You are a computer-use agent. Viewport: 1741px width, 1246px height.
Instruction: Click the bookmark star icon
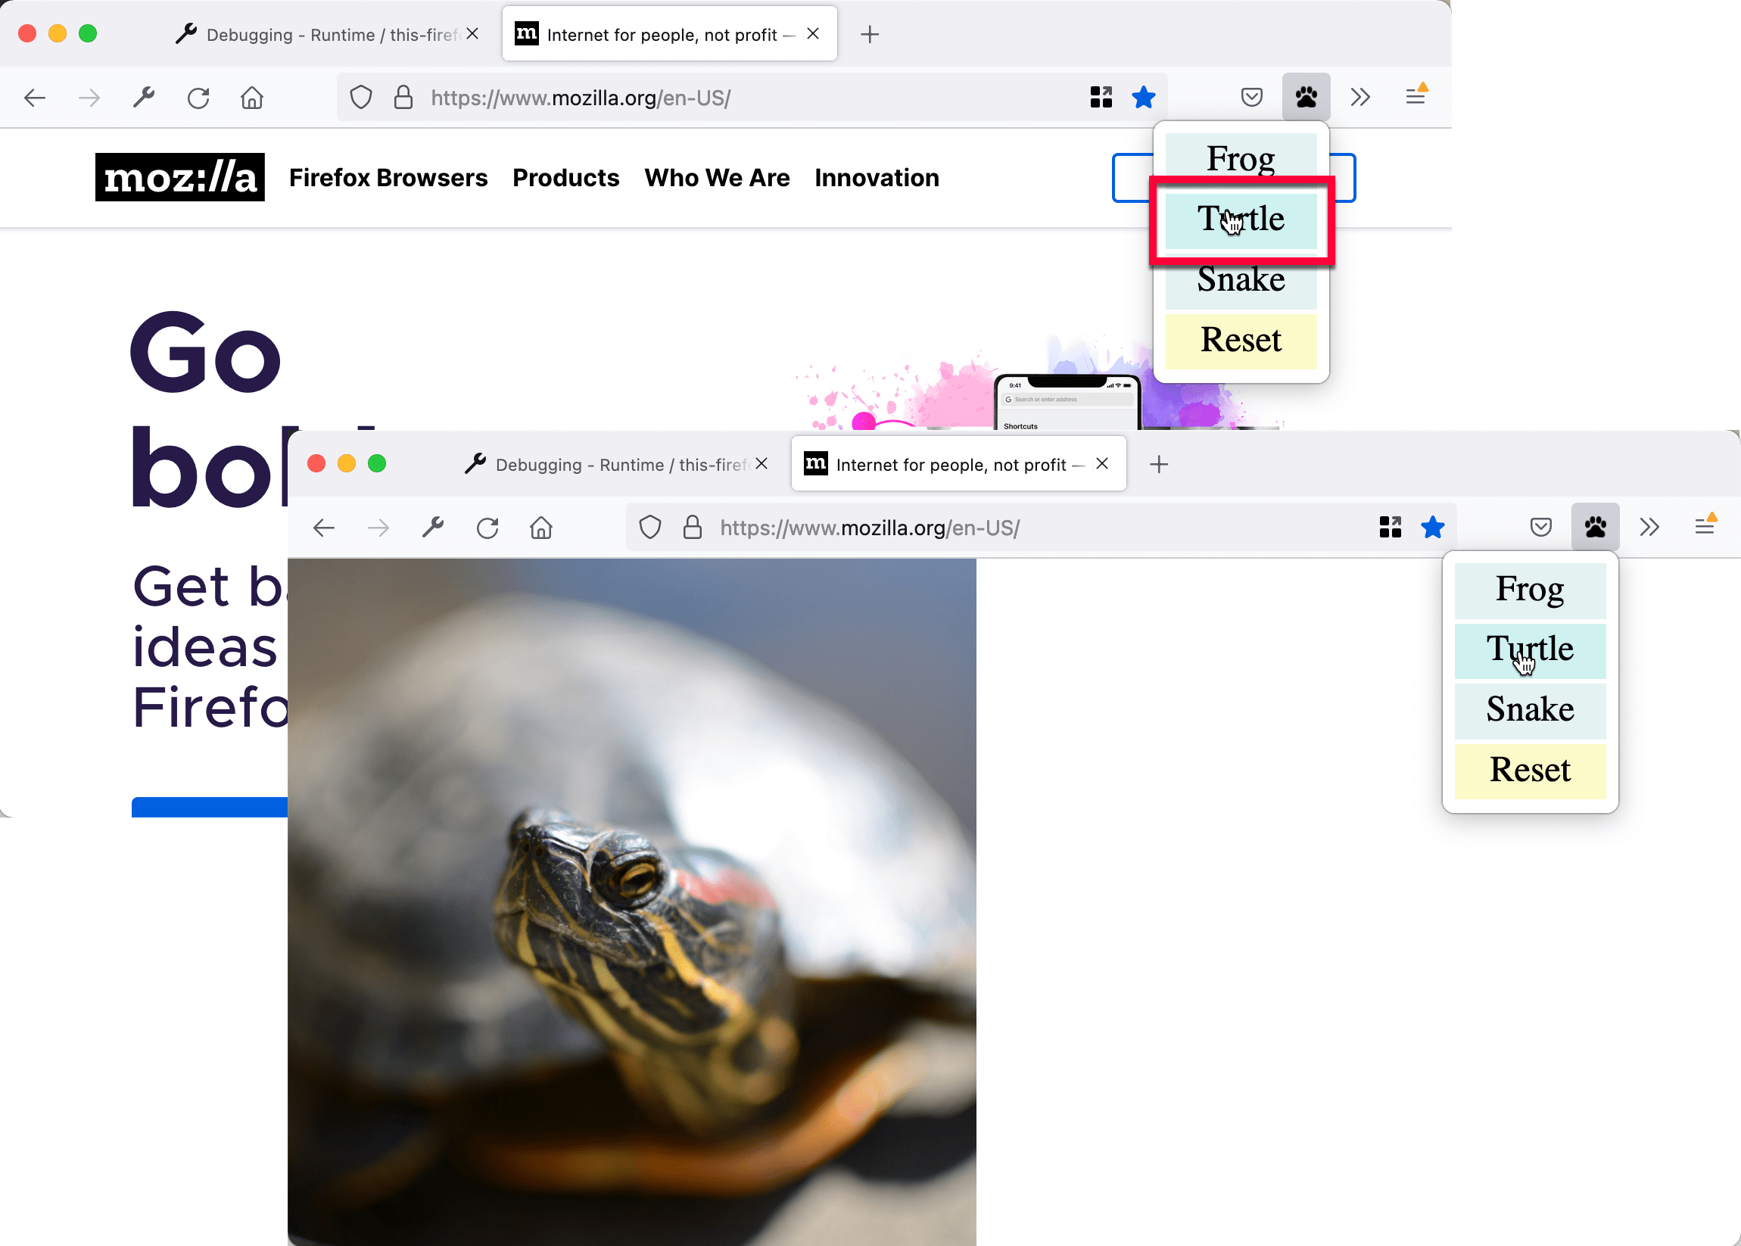click(1144, 95)
